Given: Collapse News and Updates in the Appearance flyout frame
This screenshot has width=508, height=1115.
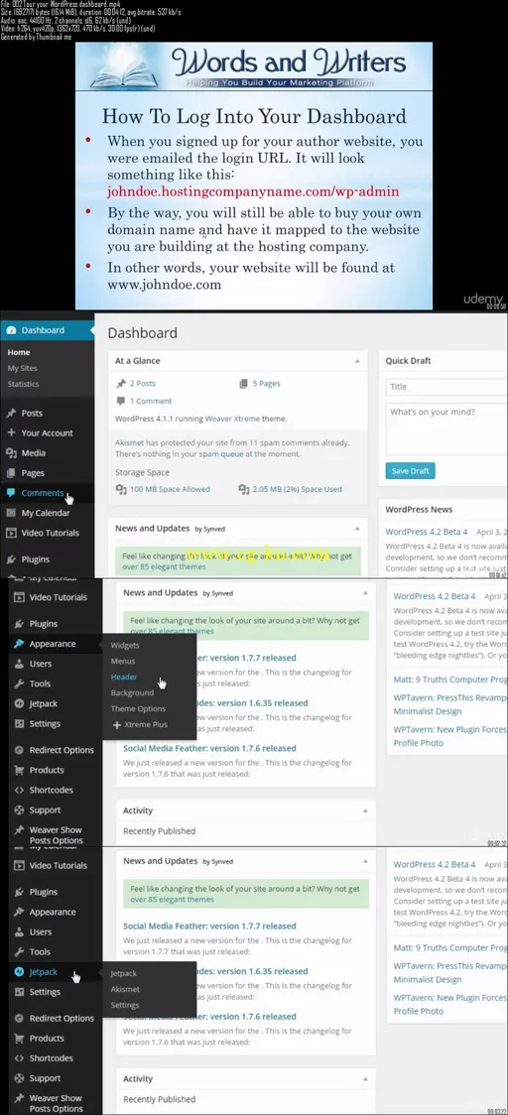Looking at the screenshot, I should click(365, 593).
